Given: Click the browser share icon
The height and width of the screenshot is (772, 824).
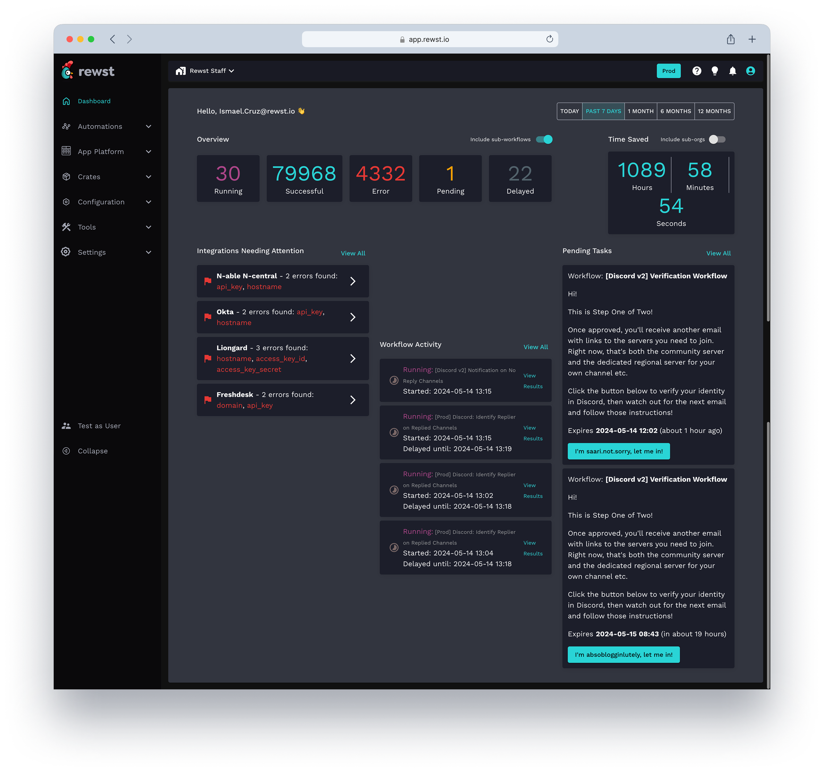Looking at the screenshot, I should coord(730,39).
